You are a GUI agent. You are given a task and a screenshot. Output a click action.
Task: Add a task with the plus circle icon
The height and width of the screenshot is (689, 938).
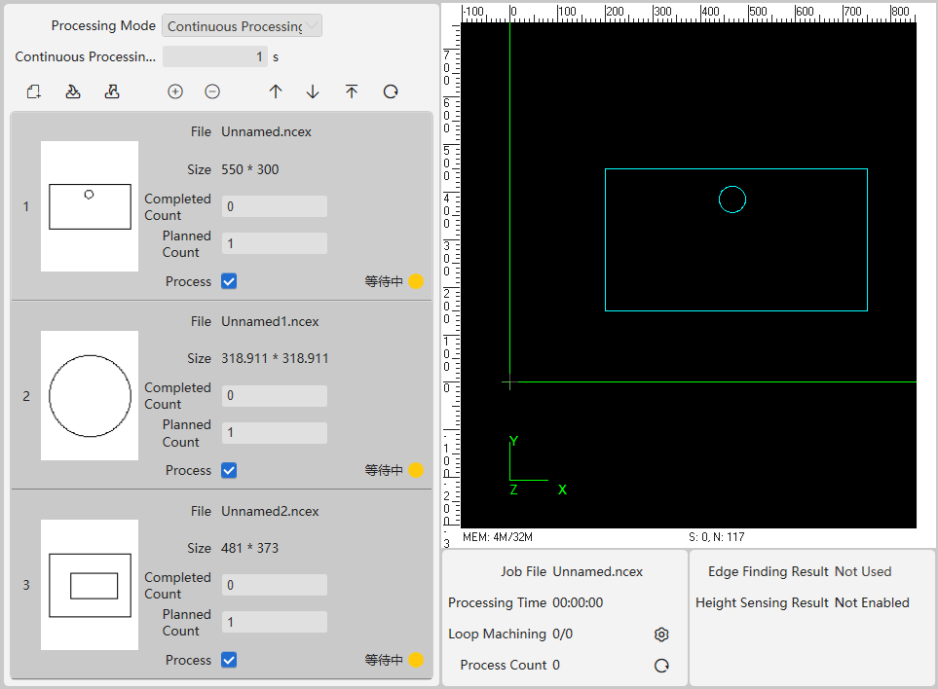[x=175, y=91]
